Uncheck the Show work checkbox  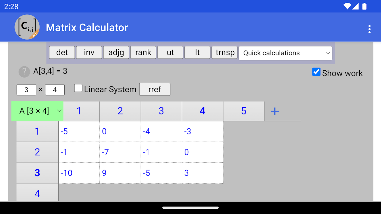pos(316,72)
